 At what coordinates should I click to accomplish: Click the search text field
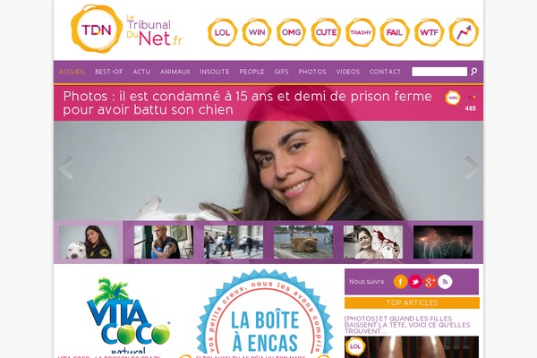(439, 72)
